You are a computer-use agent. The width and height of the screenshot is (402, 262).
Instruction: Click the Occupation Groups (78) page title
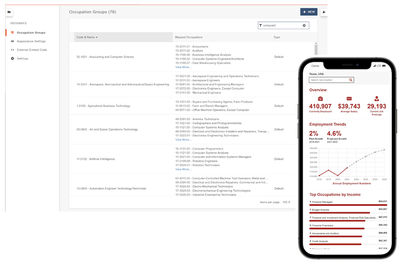pos(92,12)
